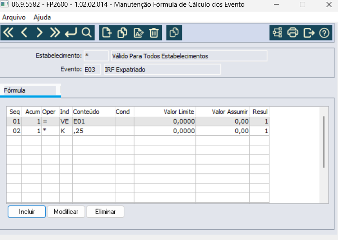Click the Ind cell VE

point(66,121)
